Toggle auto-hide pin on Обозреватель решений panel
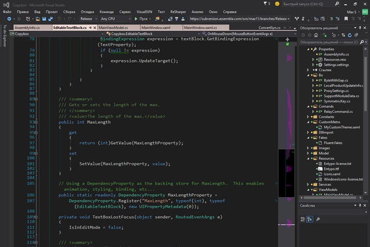 click(360, 28)
